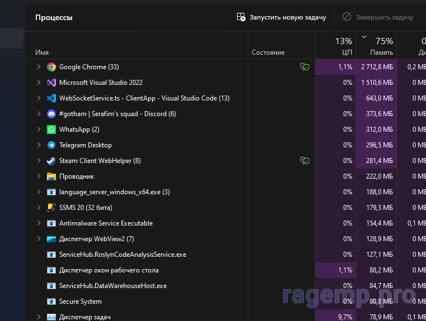Expand the Steam Client WebHelper (8) group
The image size is (426, 321).
39,161
